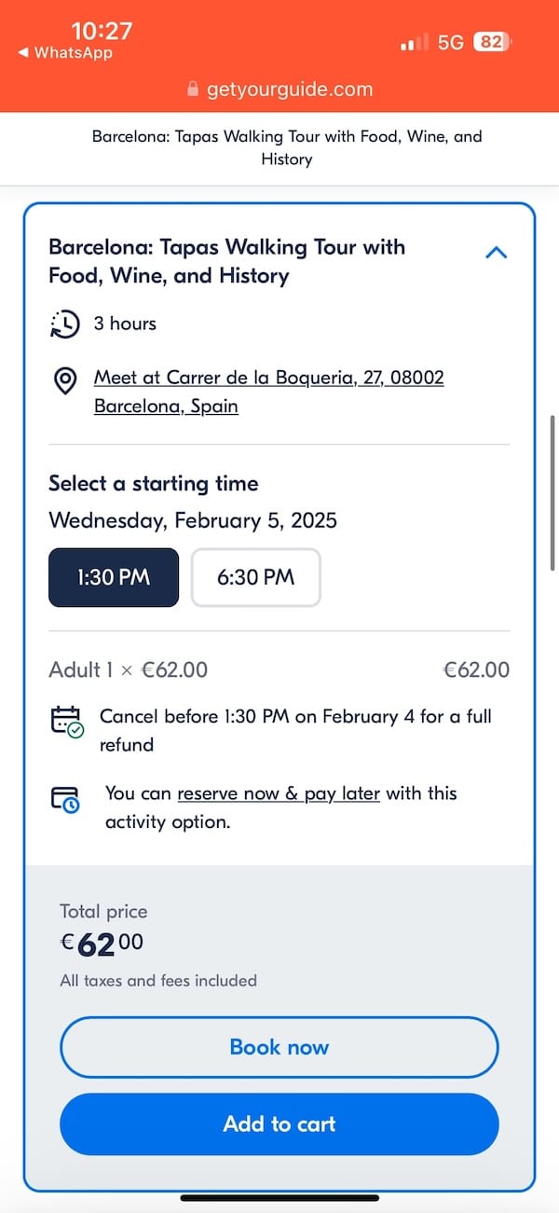Tap the padlock icon in address bar
Image resolution: width=559 pixels, height=1213 pixels.
pyautogui.click(x=193, y=90)
